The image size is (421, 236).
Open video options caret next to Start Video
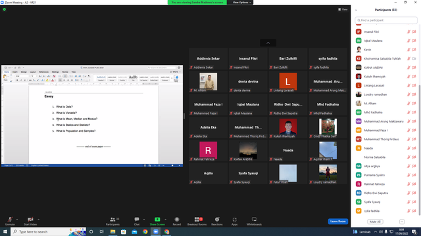click(39, 220)
